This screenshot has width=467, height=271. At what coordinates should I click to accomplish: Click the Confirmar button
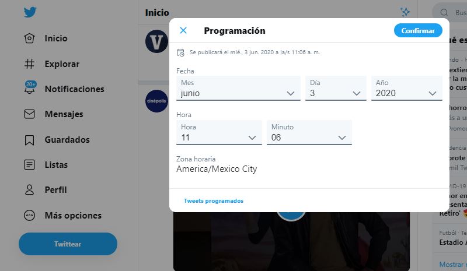click(x=418, y=30)
